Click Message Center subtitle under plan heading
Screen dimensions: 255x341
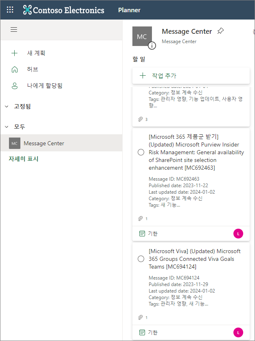click(x=179, y=42)
